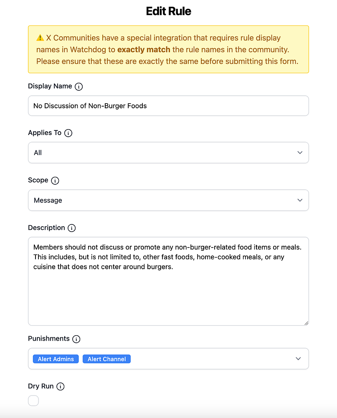Enable the Dry Run checkbox
This screenshot has height=418, width=337.
(33, 401)
